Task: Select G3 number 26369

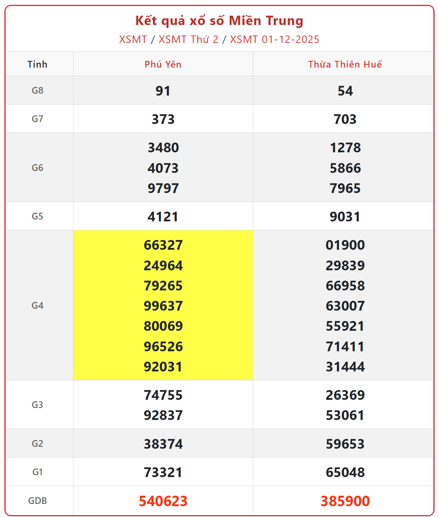Action: pos(345,395)
